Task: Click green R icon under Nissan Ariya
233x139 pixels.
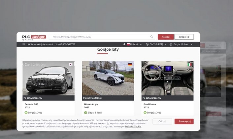Action: pos(85,113)
